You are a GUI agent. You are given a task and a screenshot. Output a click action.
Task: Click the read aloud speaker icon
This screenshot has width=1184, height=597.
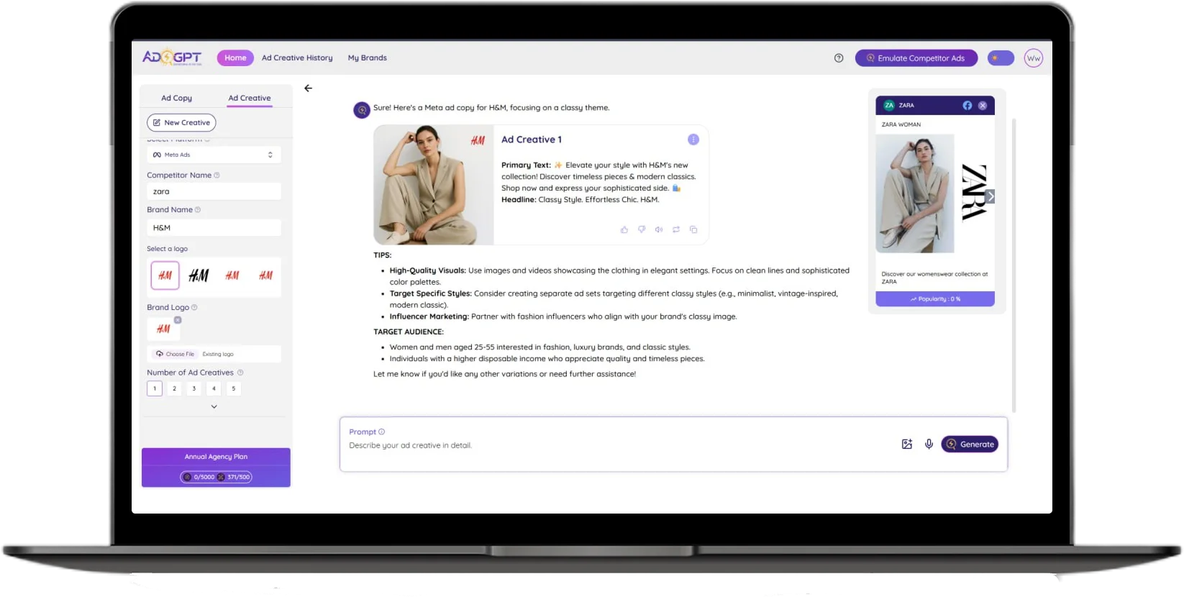tap(659, 229)
